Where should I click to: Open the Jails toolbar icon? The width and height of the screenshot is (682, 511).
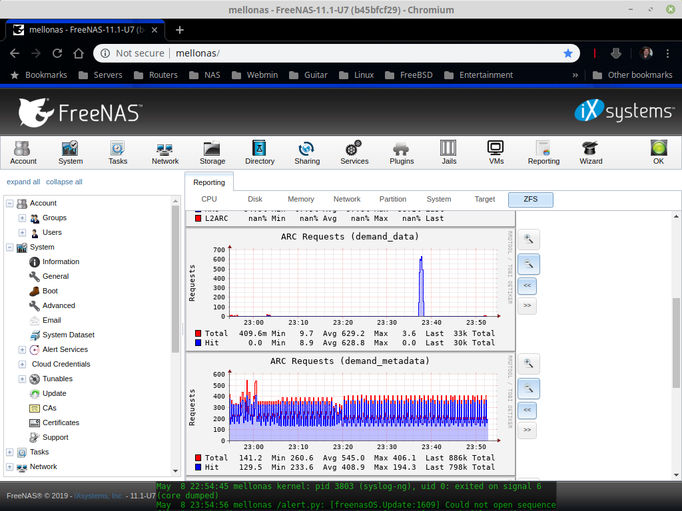click(449, 152)
